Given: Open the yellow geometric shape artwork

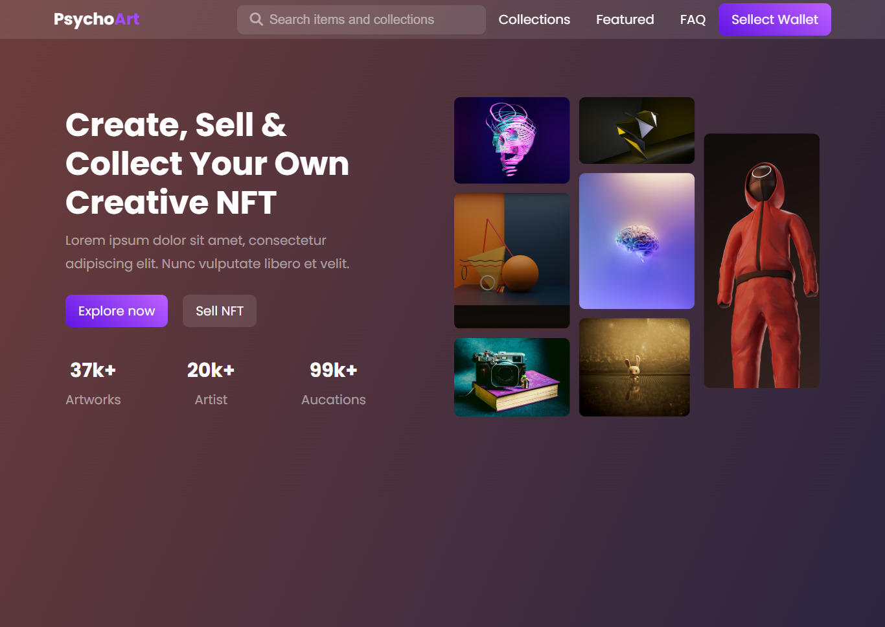Looking at the screenshot, I should [637, 130].
